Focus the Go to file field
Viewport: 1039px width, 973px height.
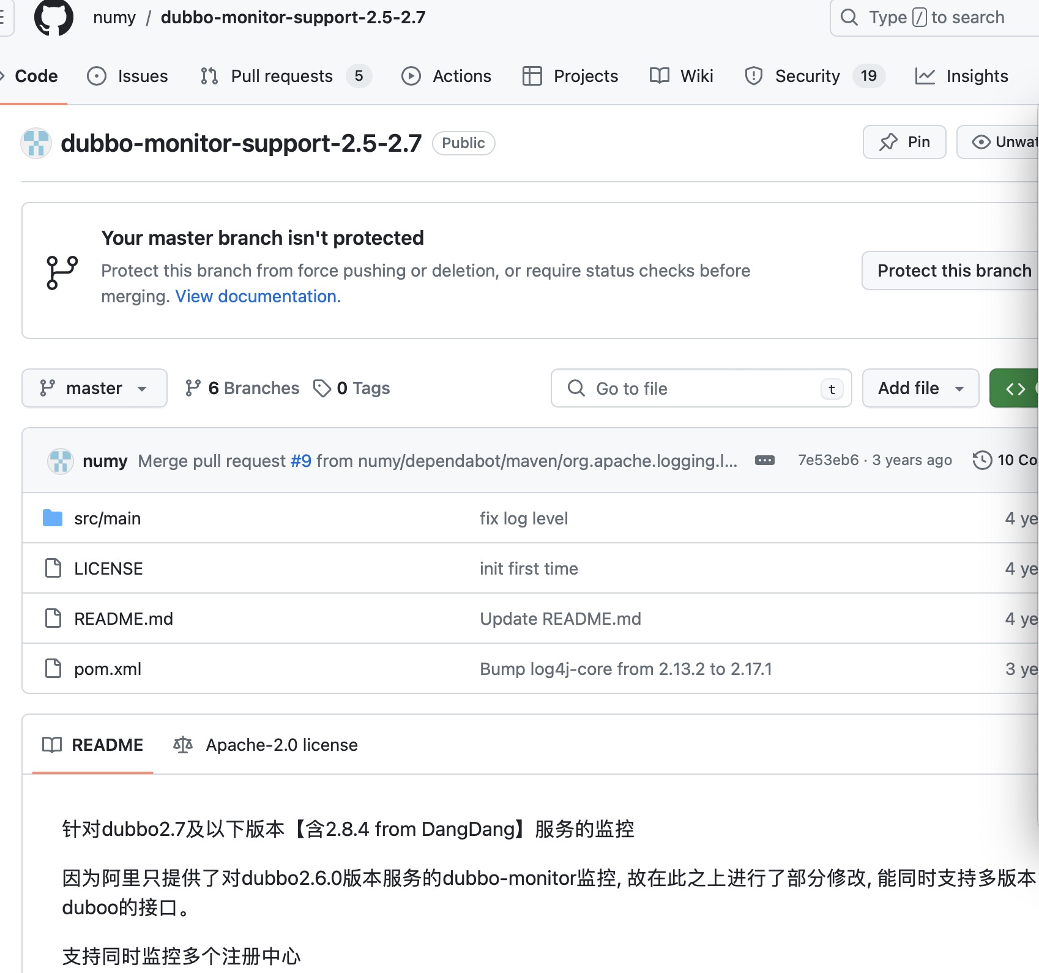pos(701,388)
